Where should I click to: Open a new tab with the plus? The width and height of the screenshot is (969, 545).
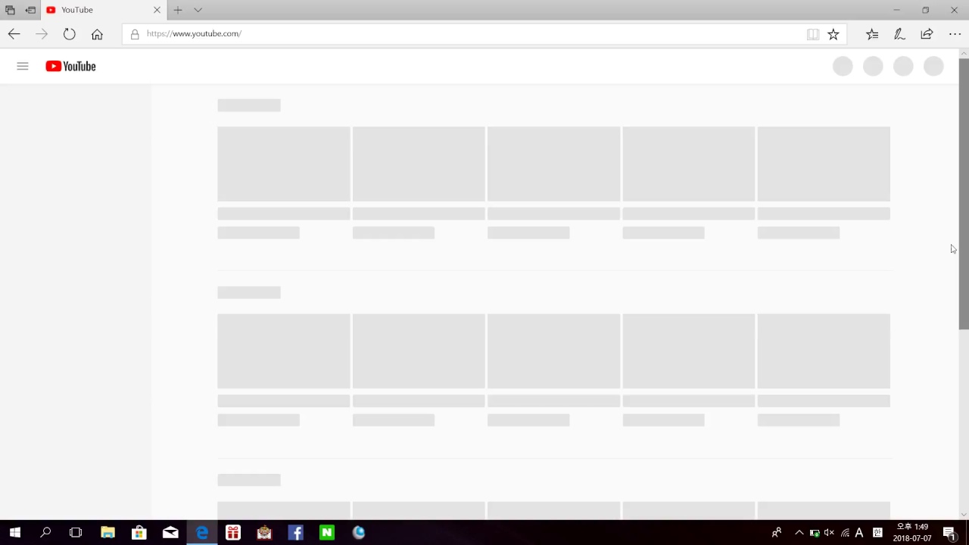(178, 10)
